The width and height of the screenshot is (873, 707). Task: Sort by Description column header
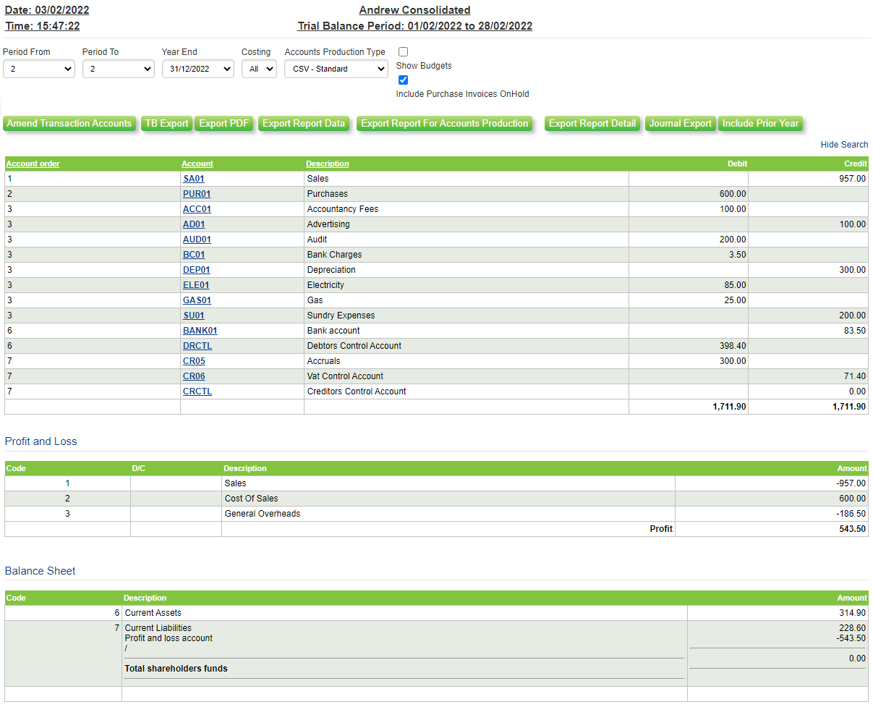[x=328, y=164]
